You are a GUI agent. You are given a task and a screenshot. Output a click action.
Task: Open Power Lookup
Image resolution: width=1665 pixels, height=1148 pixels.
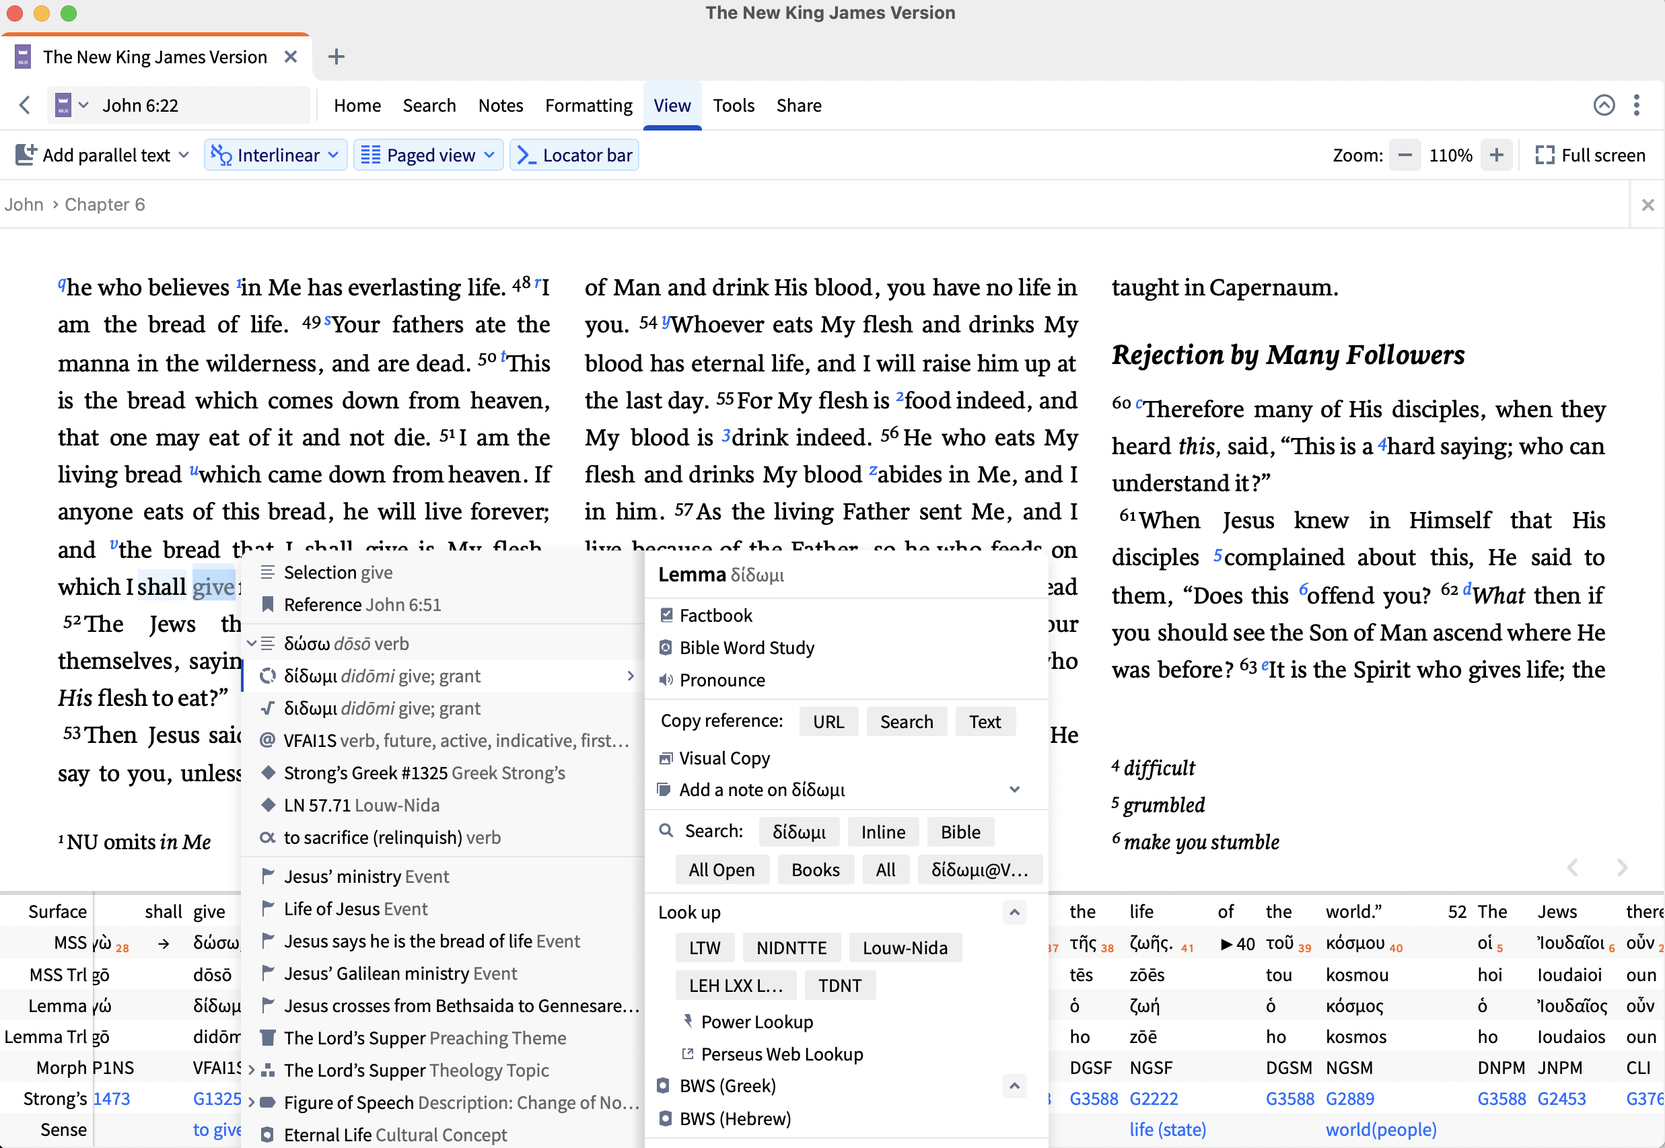tap(756, 1021)
